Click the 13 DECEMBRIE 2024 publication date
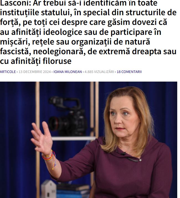Screen dimensions: 180x198 [x=35, y=72]
